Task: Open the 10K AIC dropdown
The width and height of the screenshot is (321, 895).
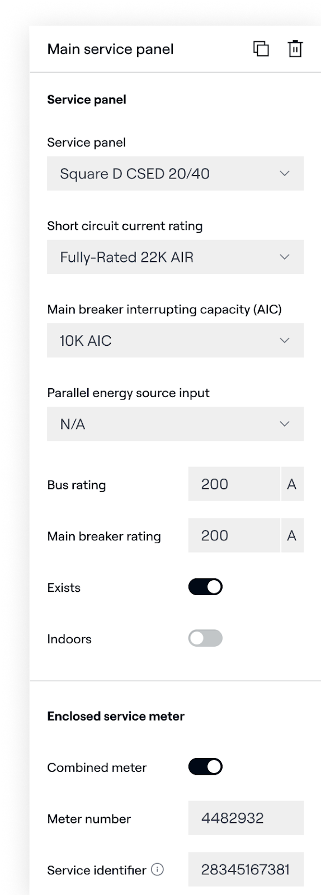Action: 175,340
